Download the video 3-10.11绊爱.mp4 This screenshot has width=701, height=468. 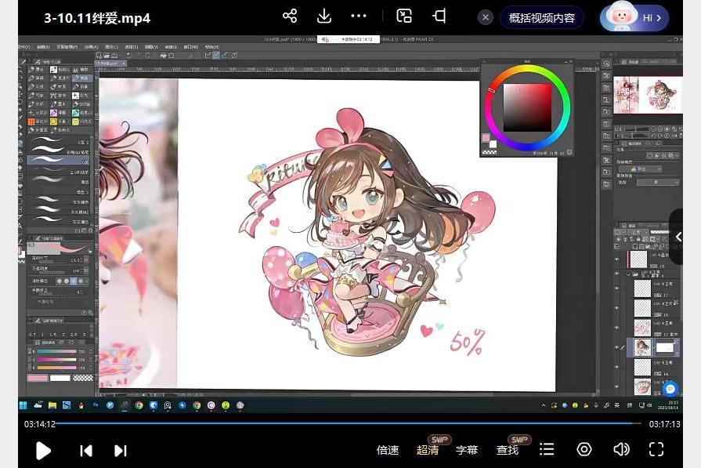click(x=323, y=16)
